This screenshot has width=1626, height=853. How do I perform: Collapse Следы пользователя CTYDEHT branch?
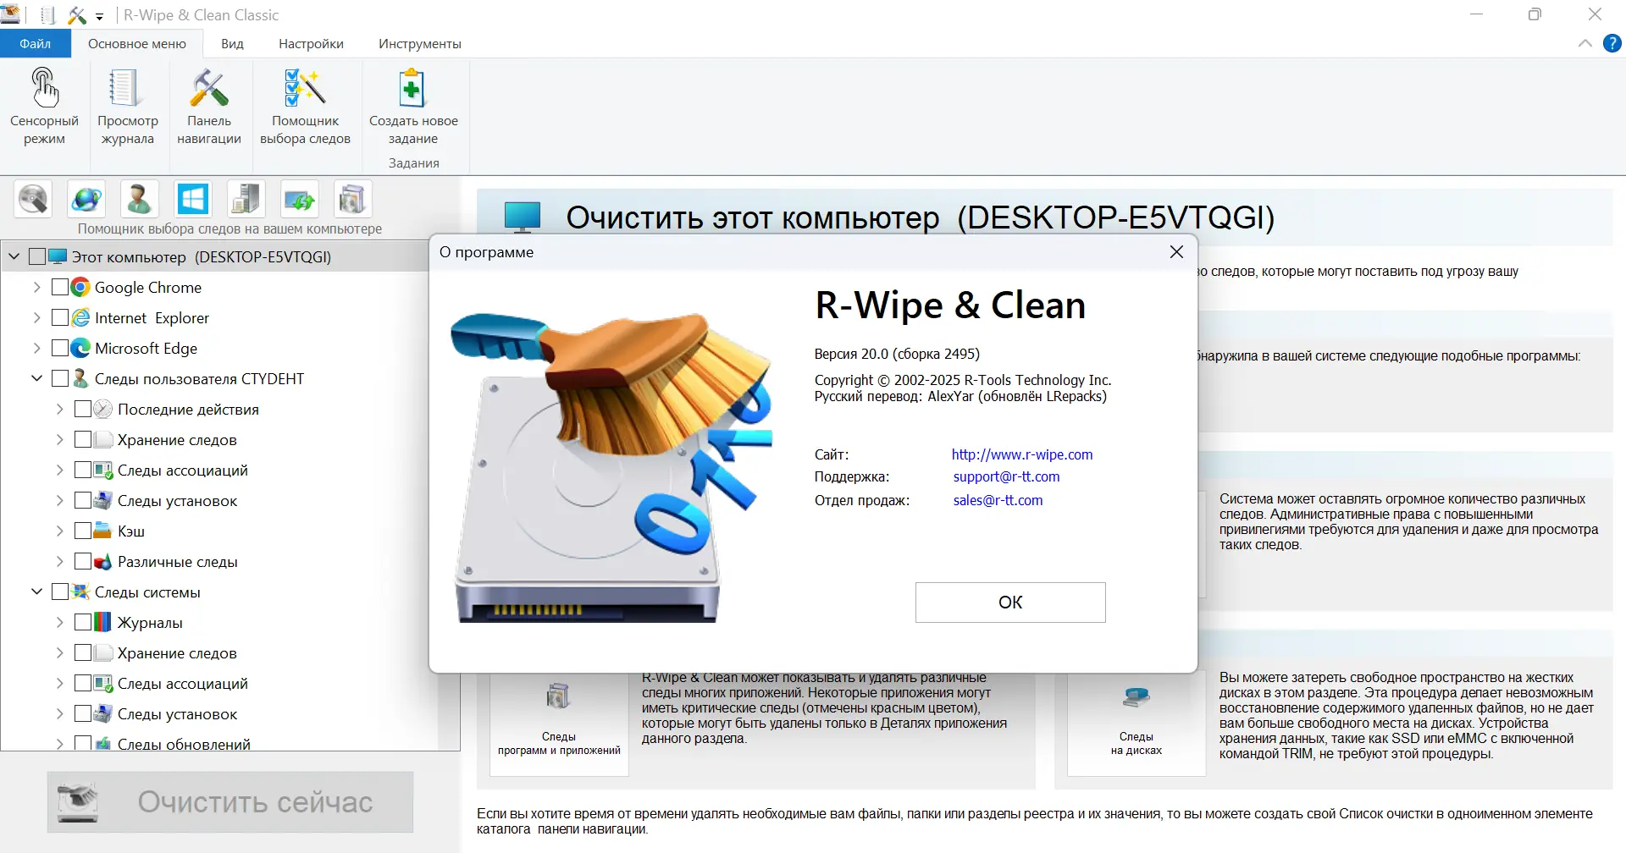pyautogui.click(x=36, y=377)
